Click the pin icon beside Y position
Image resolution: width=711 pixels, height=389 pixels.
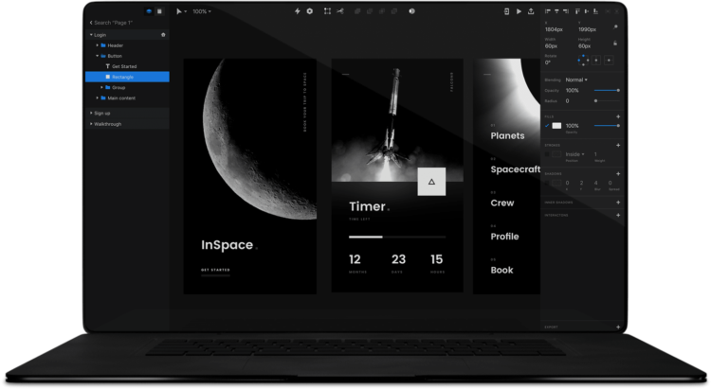[x=615, y=27]
